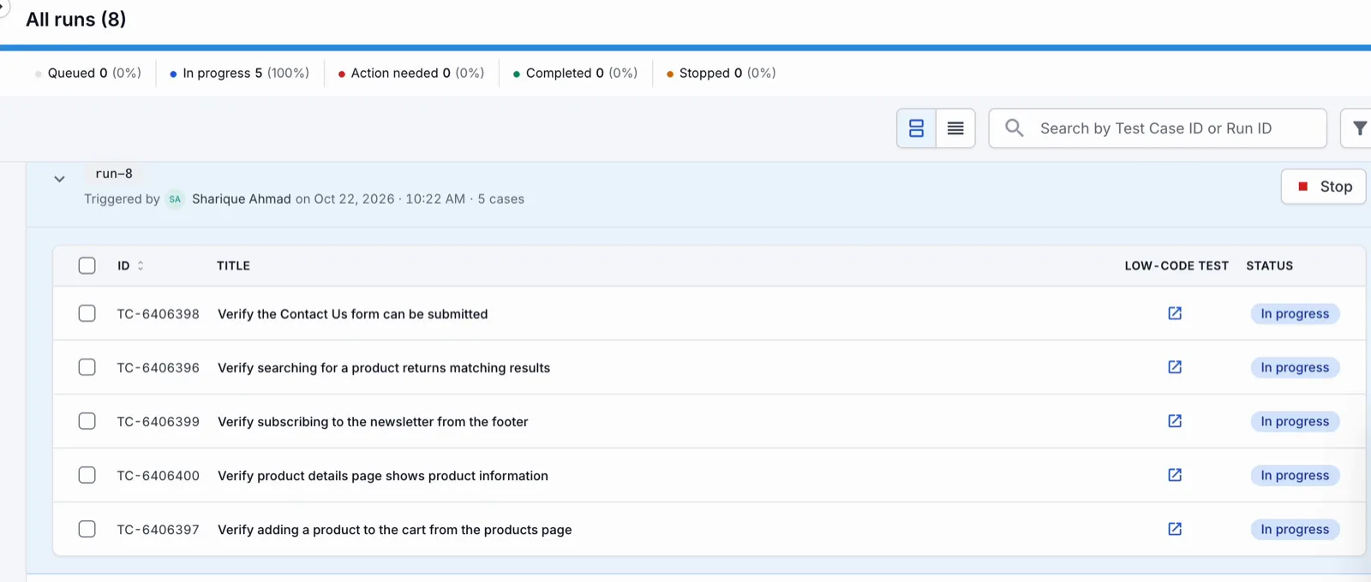Click In progress status badge for TC-6406396
The width and height of the screenshot is (1371, 582).
tap(1295, 368)
